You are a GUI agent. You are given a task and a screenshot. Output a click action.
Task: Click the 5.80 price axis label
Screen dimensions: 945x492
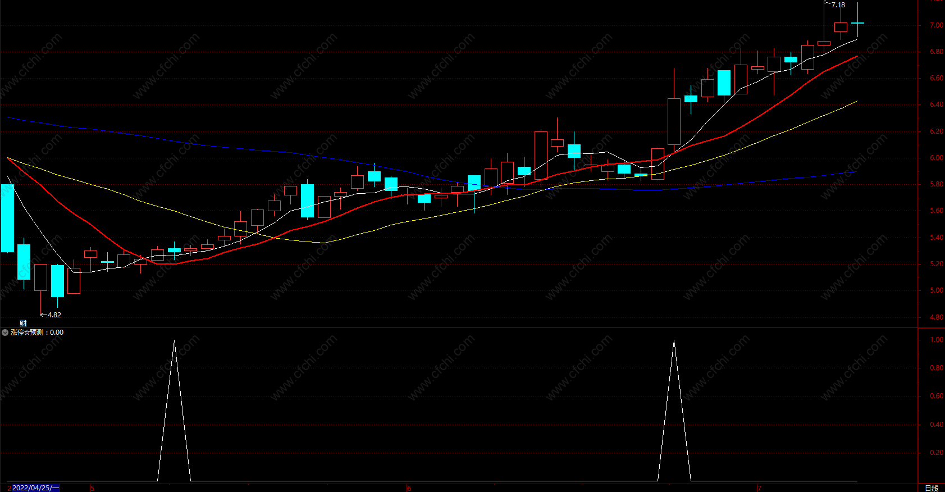tap(937, 184)
